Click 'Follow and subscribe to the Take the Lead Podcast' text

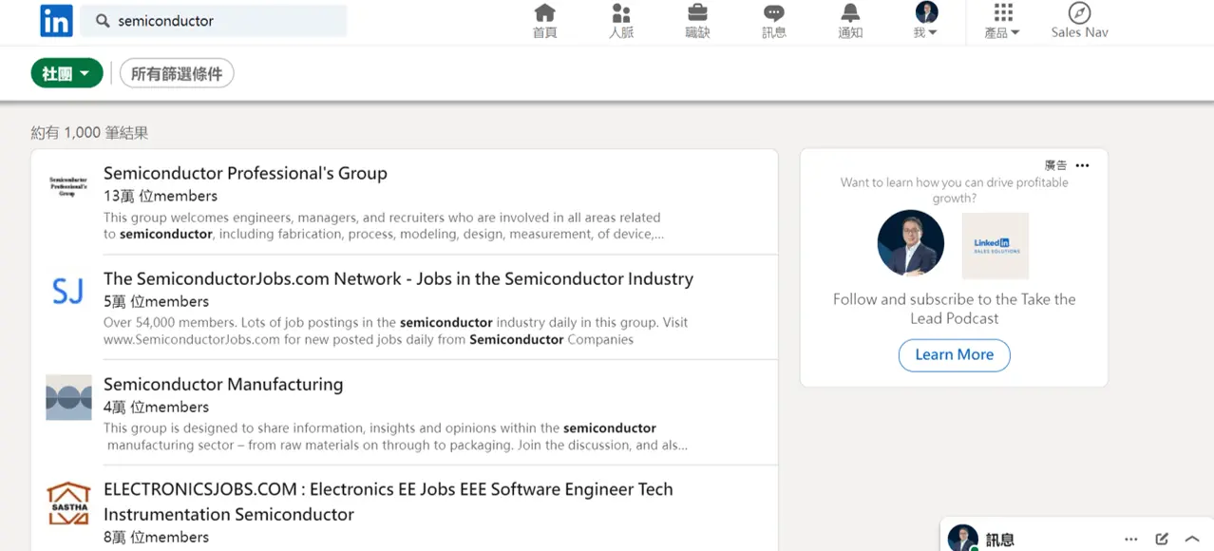[954, 309]
